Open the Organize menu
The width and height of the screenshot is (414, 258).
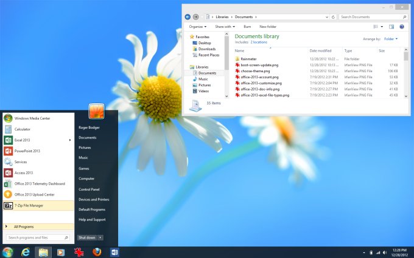click(198, 27)
